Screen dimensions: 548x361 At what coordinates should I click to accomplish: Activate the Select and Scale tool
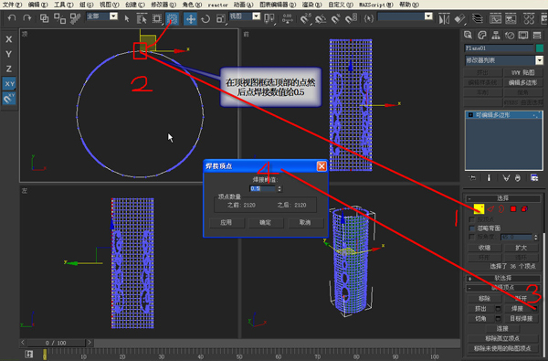click(x=220, y=18)
